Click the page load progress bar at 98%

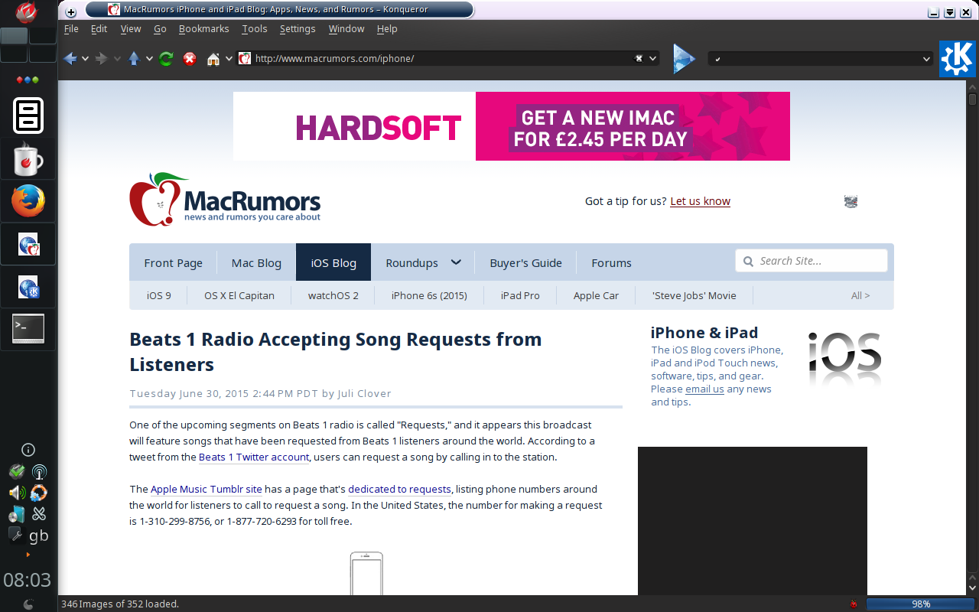click(921, 604)
